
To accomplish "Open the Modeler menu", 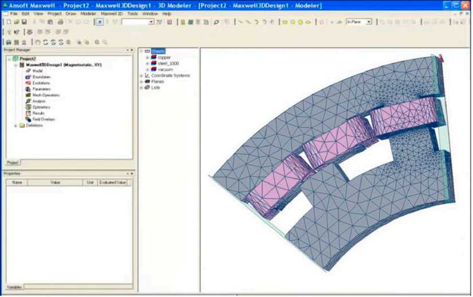I will 88,13.
